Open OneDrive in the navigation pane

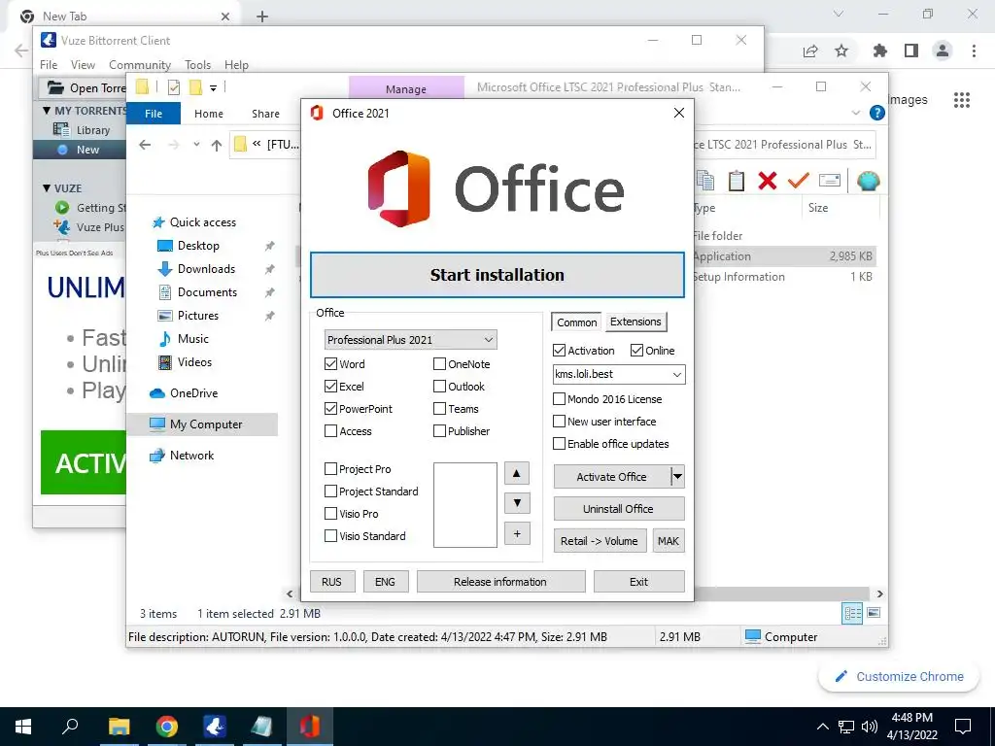click(193, 393)
